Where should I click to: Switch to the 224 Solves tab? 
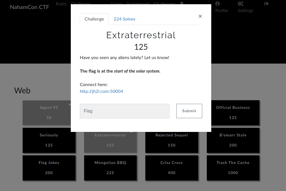click(x=124, y=19)
